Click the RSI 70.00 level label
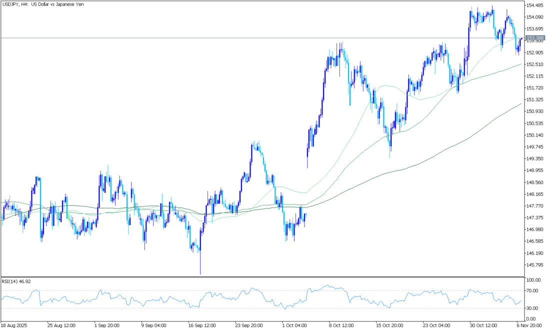Screen dimensions: 550x330 pyautogui.click(x=532, y=290)
